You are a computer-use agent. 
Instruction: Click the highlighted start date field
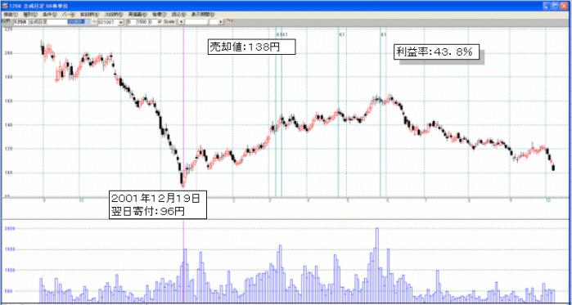click(x=79, y=21)
